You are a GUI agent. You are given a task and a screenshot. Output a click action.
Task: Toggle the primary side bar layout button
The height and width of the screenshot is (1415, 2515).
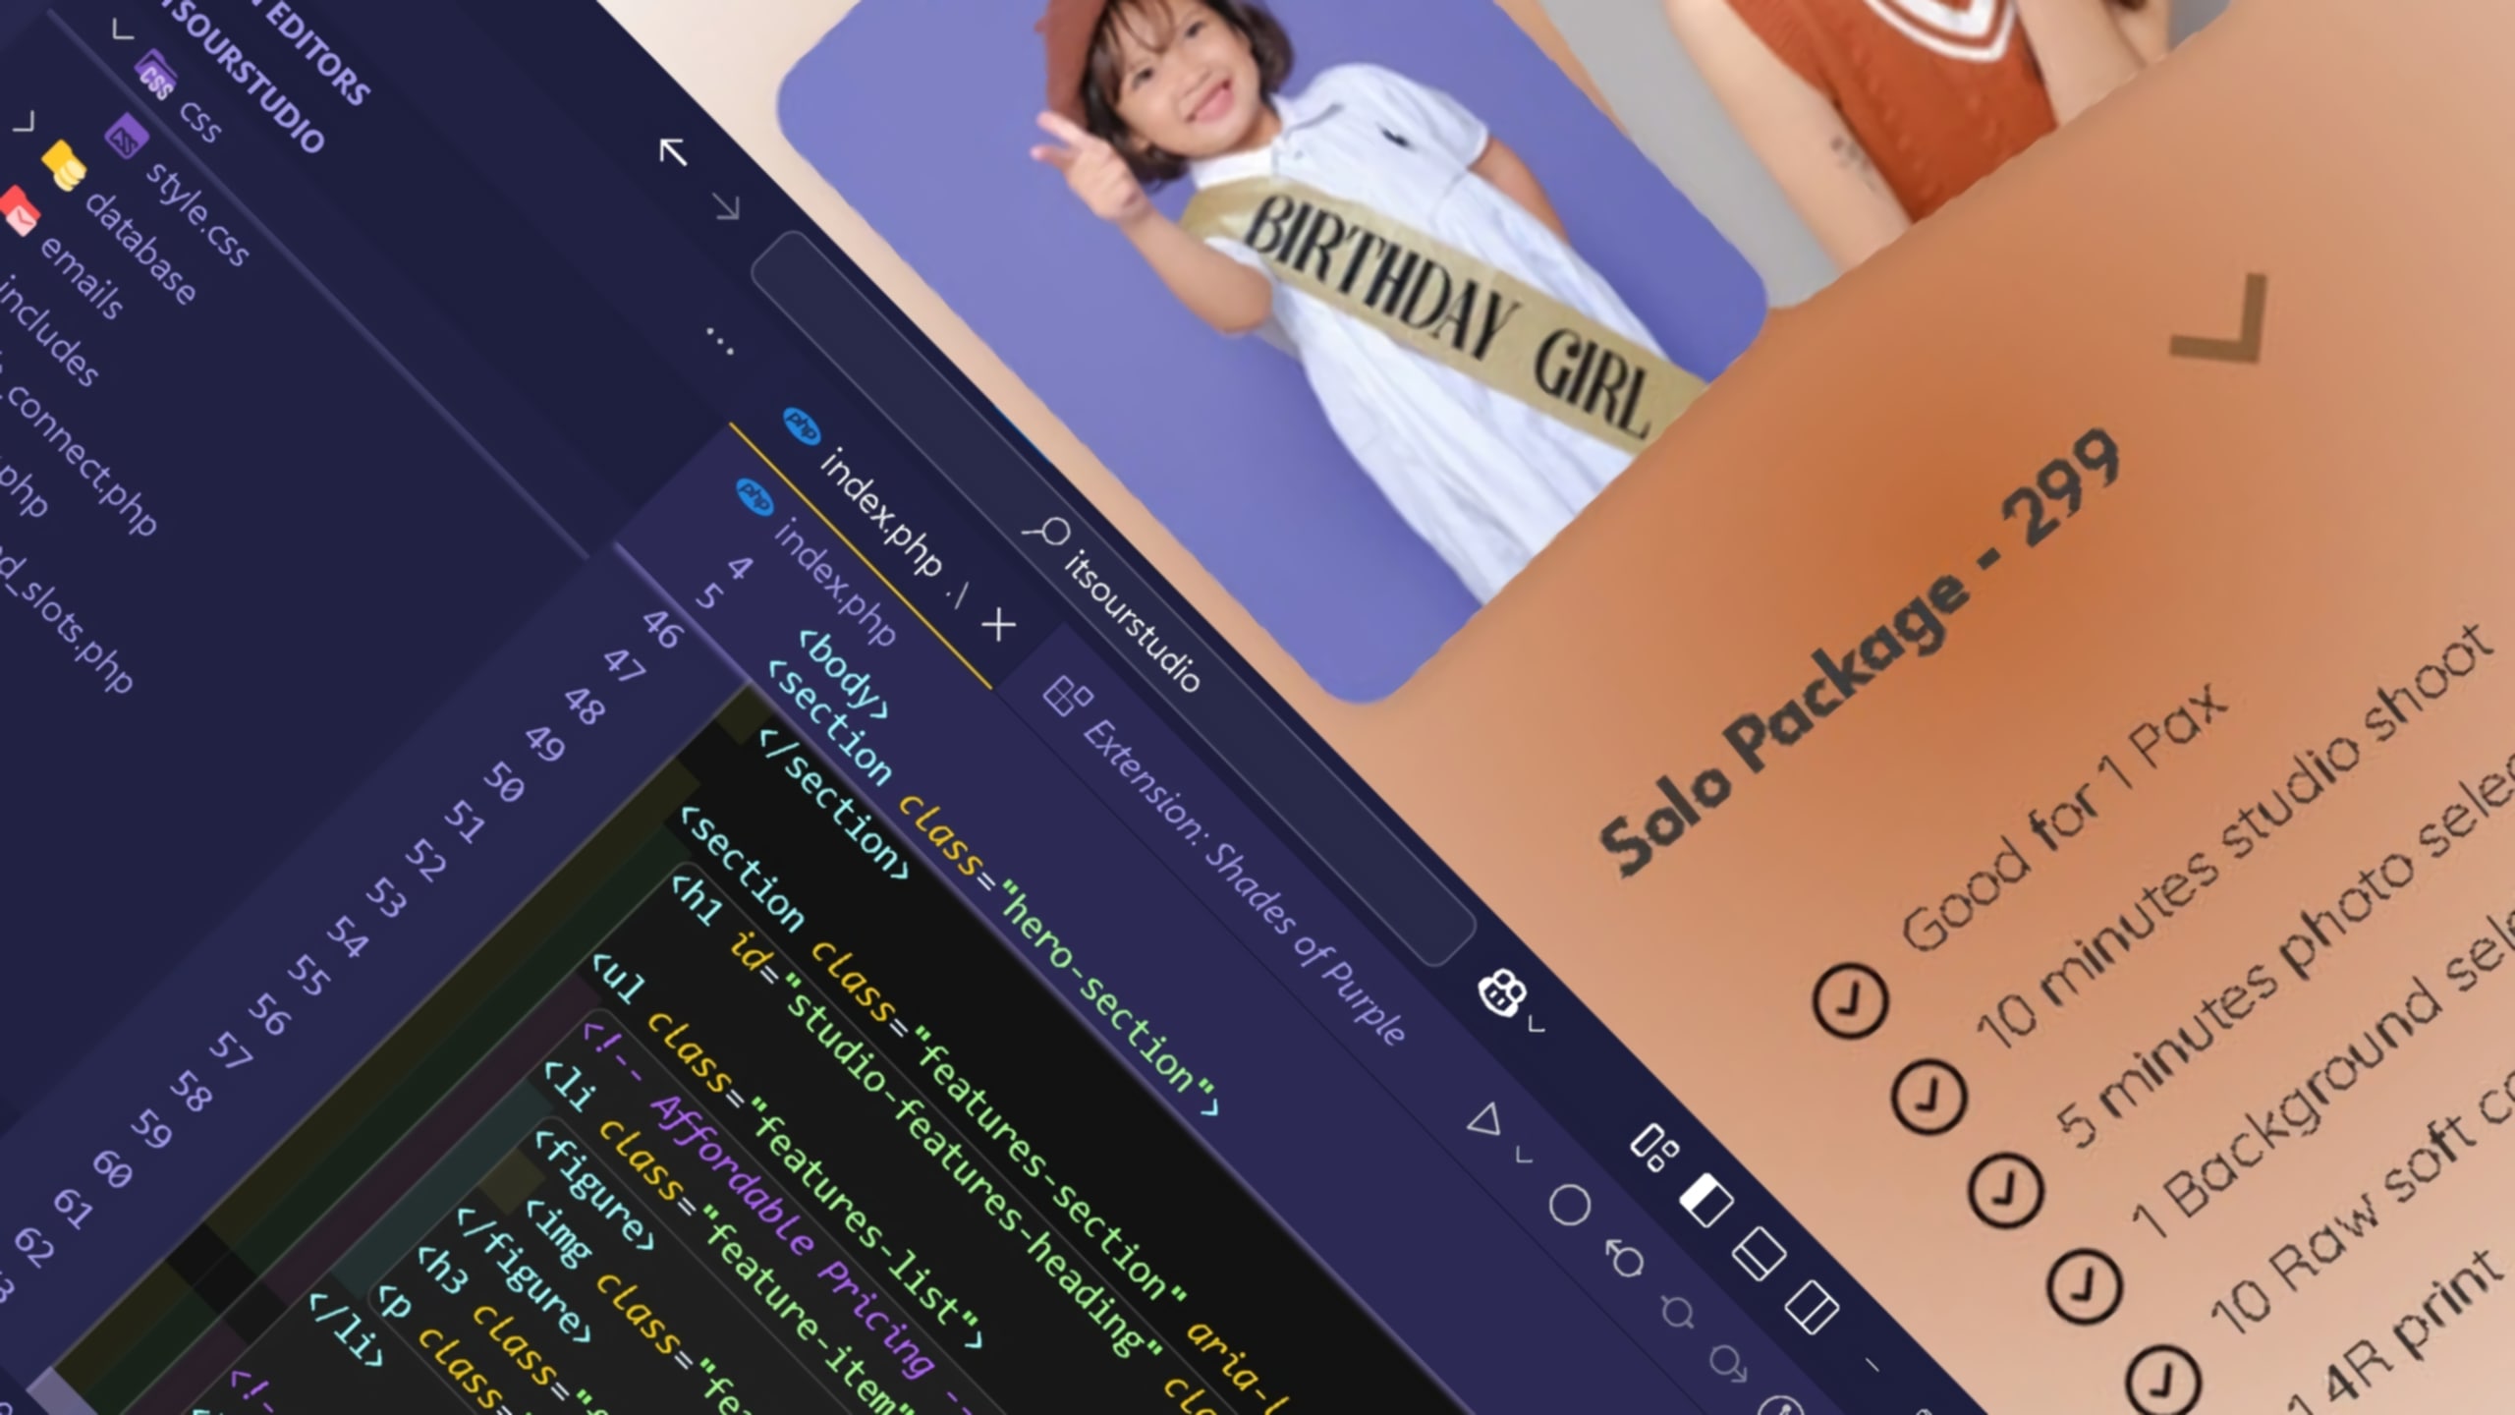click(1705, 1200)
